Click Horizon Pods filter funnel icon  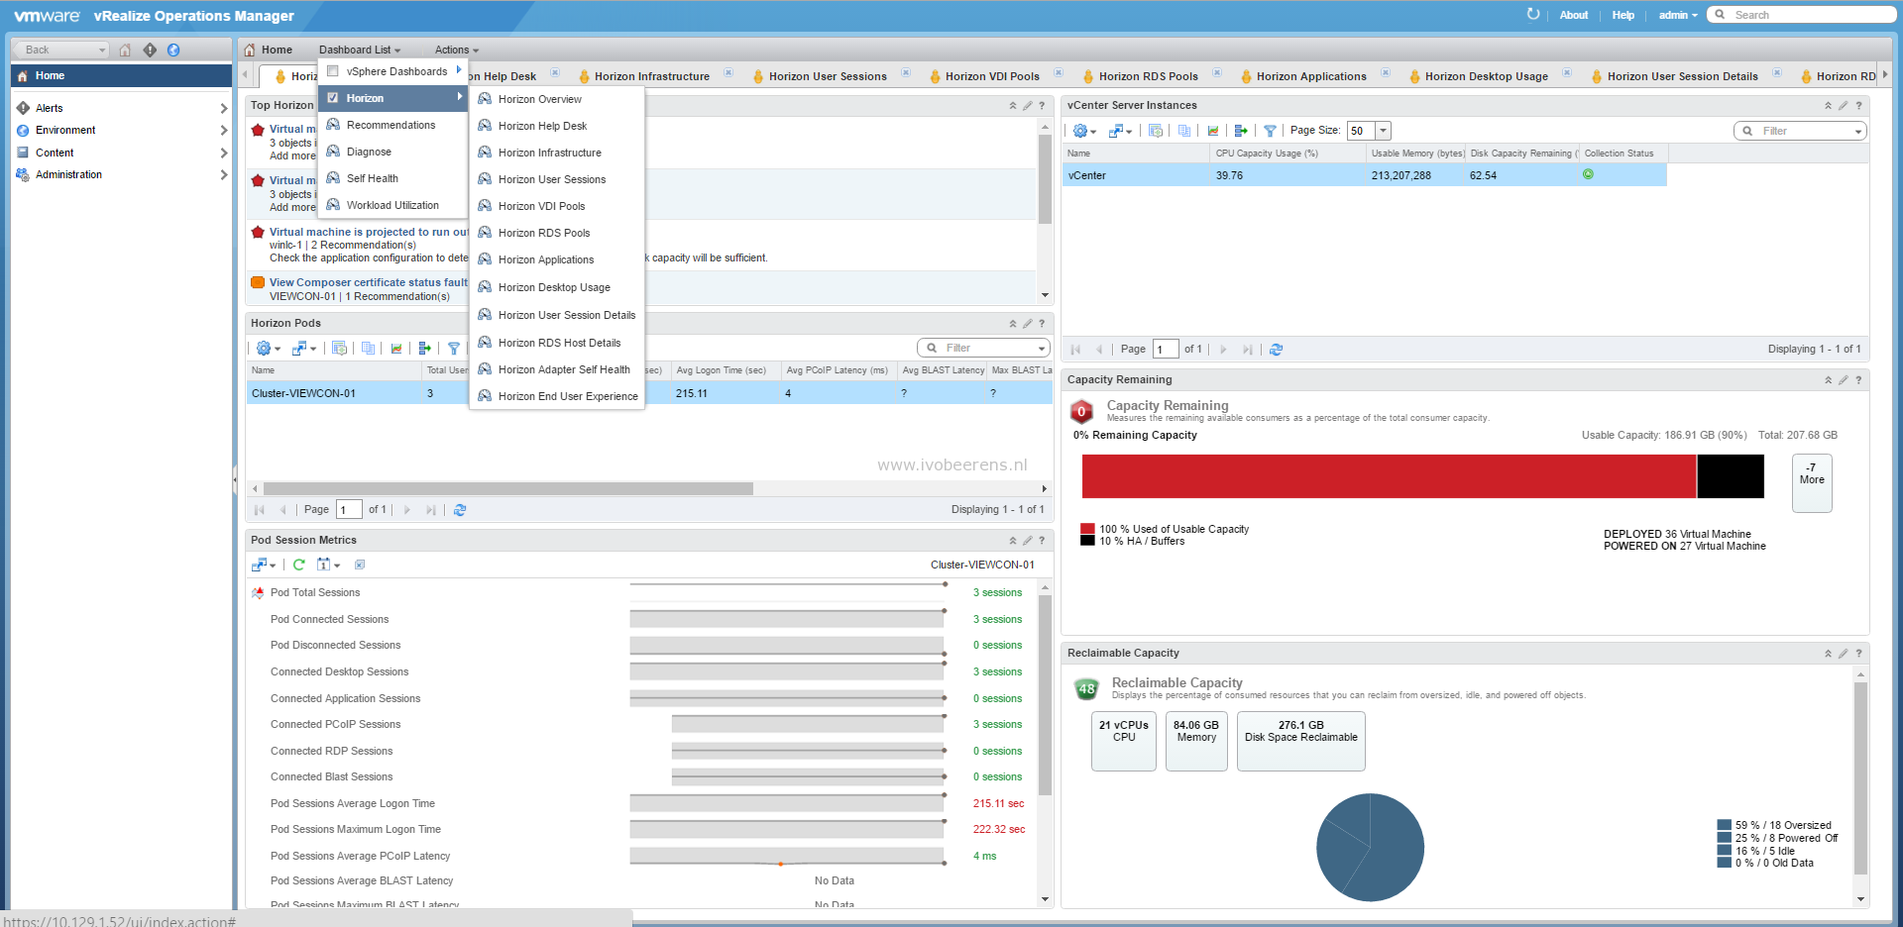coord(454,349)
